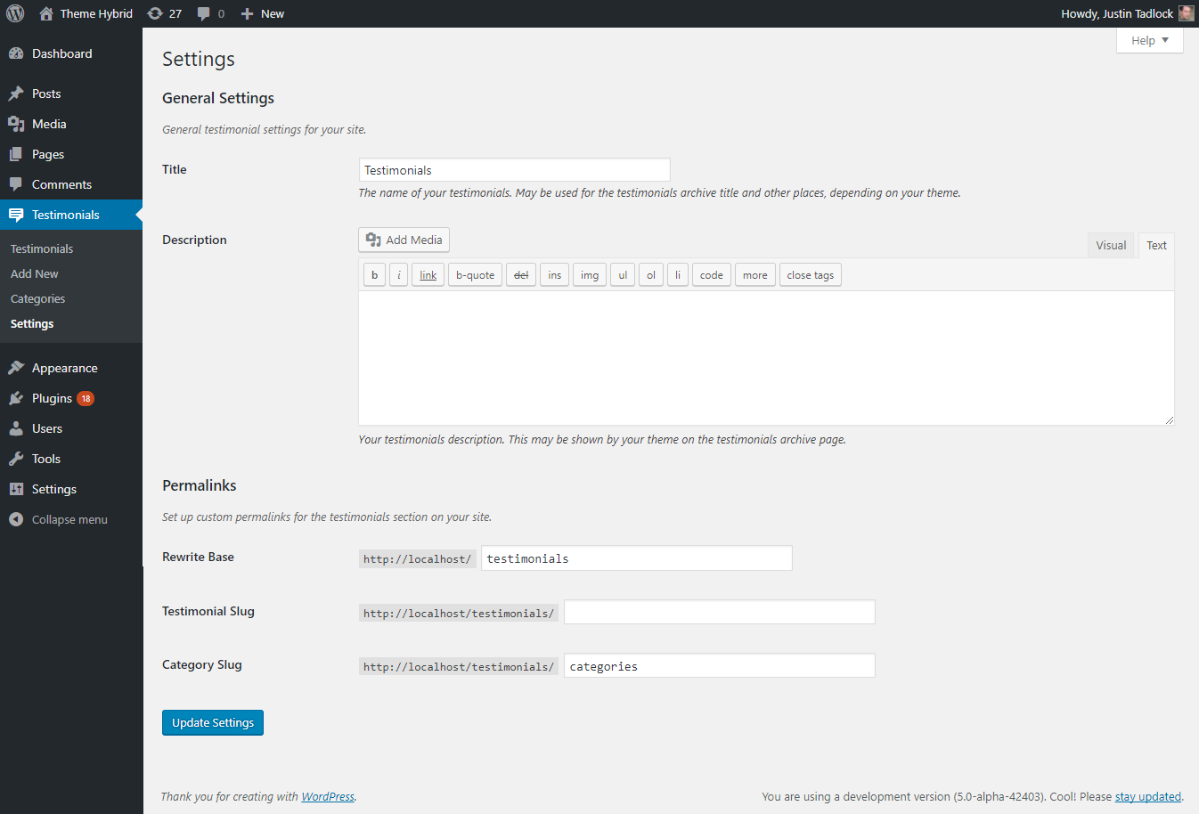Image resolution: width=1199 pixels, height=814 pixels.
Task: Expand the Help dropdown panel
Action: point(1149,40)
